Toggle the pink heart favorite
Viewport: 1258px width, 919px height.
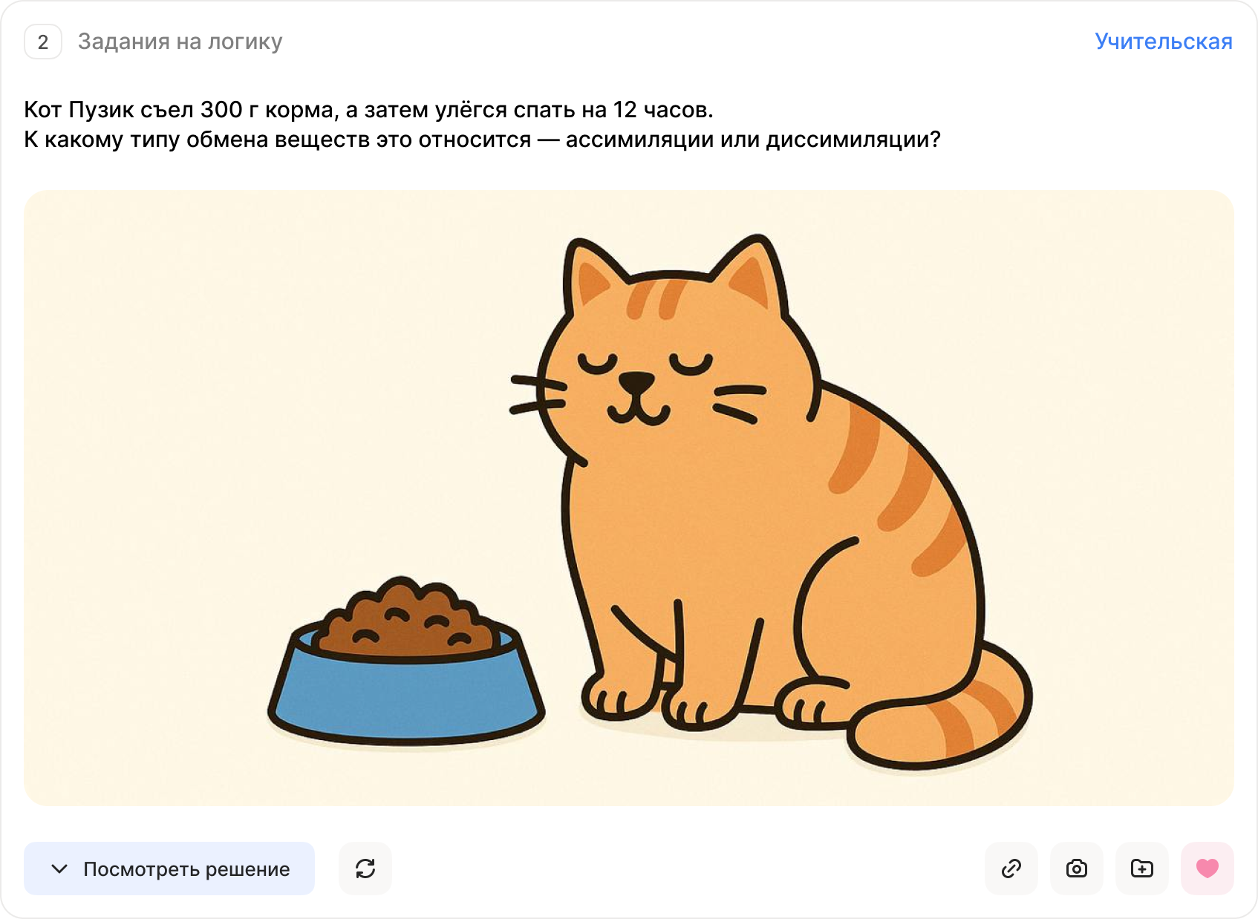tap(1208, 869)
